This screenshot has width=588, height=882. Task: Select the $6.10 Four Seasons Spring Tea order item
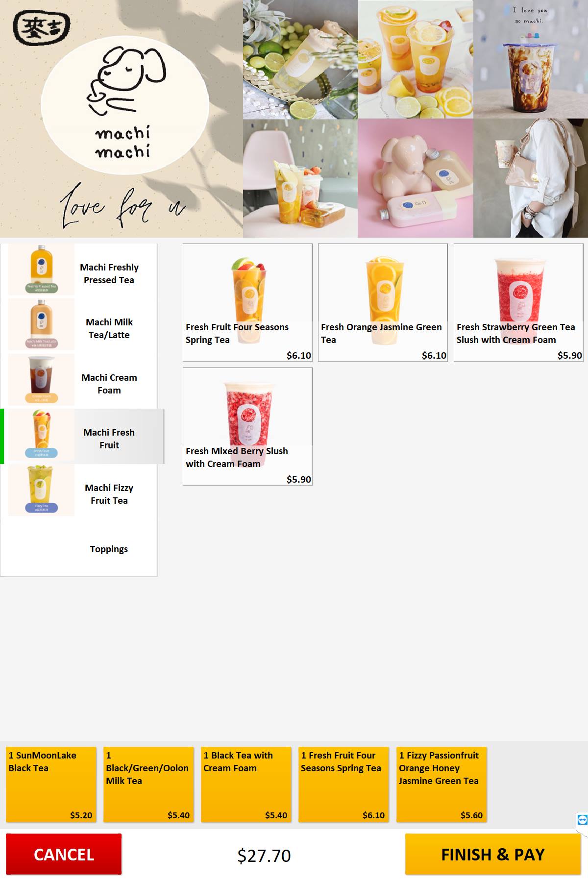click(x=343, y=784)
